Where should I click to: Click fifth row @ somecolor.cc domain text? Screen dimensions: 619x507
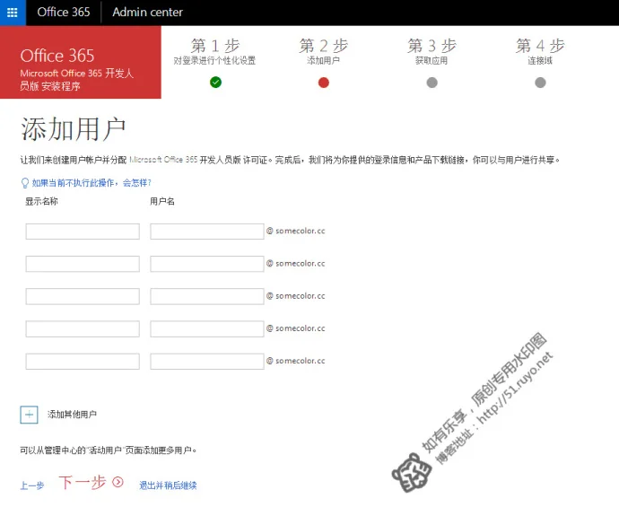pos(296,361)
